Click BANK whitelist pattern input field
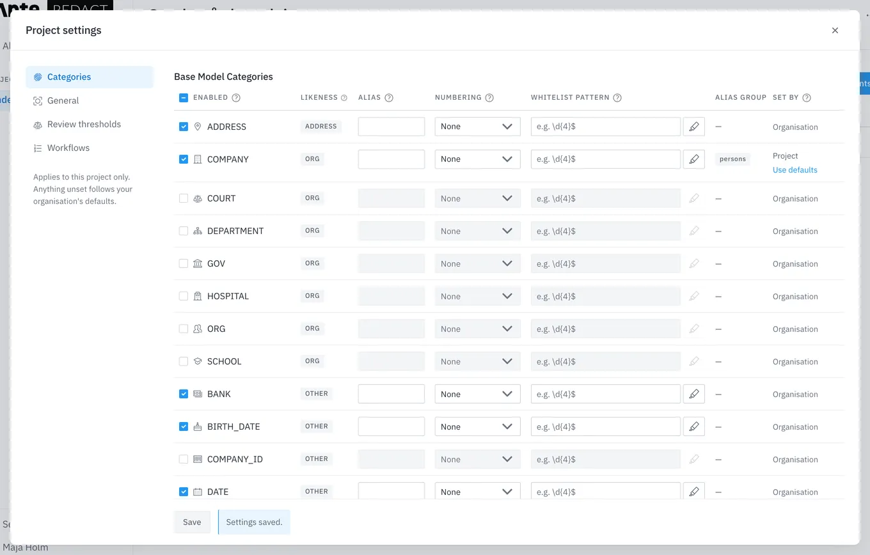The height and width of the screenshot is (555, 870). (x=606, y=394)
